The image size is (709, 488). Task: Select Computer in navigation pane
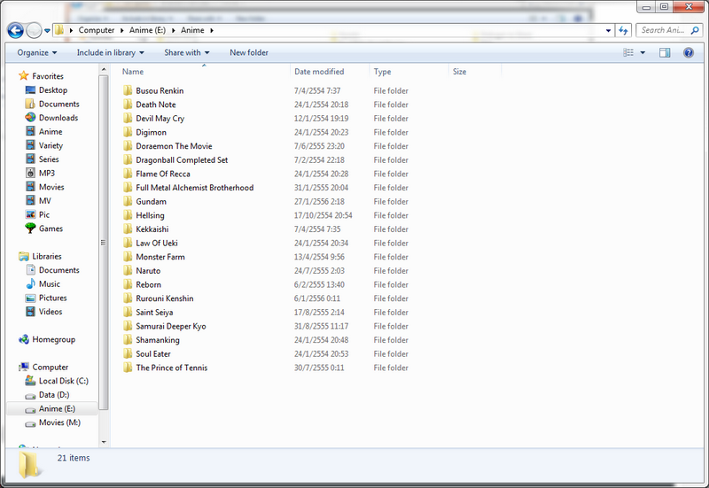pos(51,367)
